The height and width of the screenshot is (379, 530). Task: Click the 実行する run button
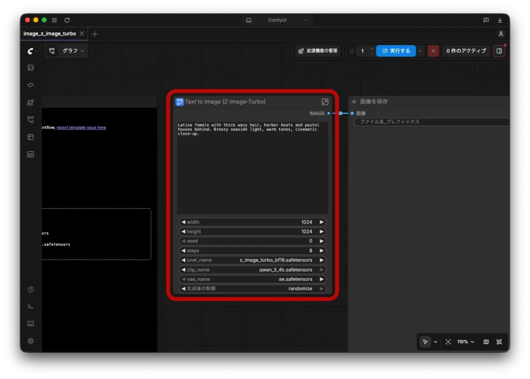396,51
